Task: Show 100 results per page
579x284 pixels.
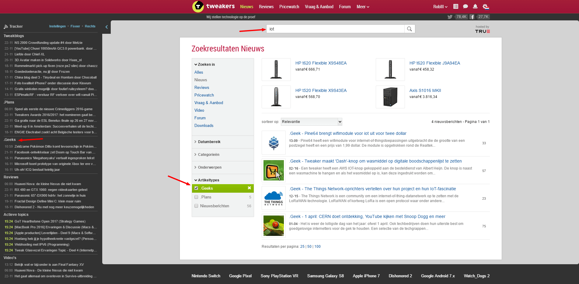Action: point(317,247)
